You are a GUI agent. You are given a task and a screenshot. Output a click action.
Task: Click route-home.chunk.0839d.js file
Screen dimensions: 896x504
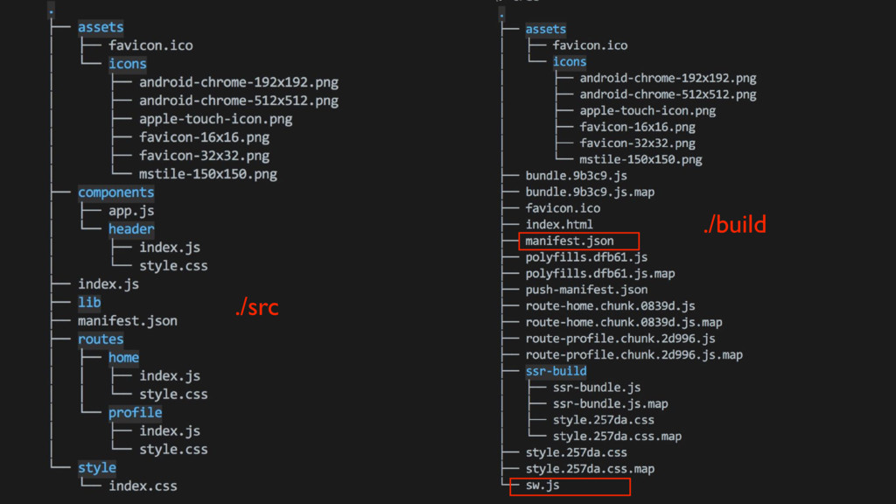click(610, 306)
